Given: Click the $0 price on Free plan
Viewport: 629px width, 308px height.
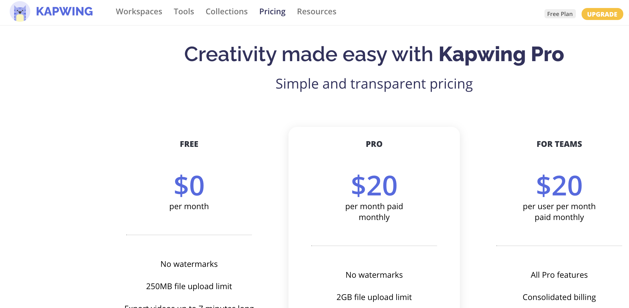Looking at the screenshot, I should (189, 186).
